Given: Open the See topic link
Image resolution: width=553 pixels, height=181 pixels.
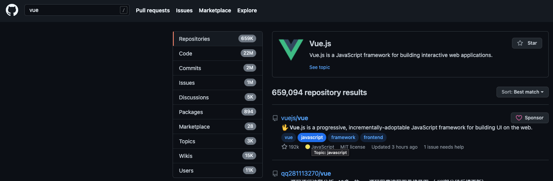Looking at the screenshot, I should [320, 67].
